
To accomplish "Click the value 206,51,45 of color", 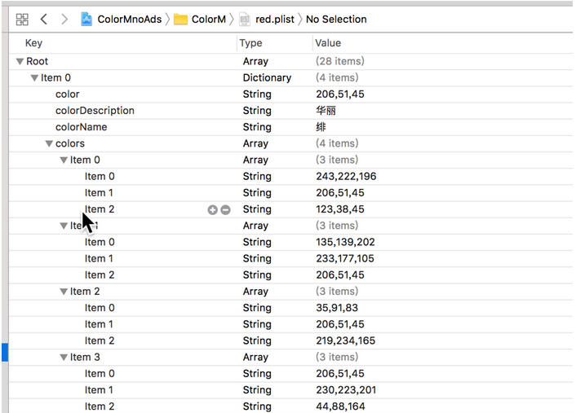I will click(x=340, y=94).
